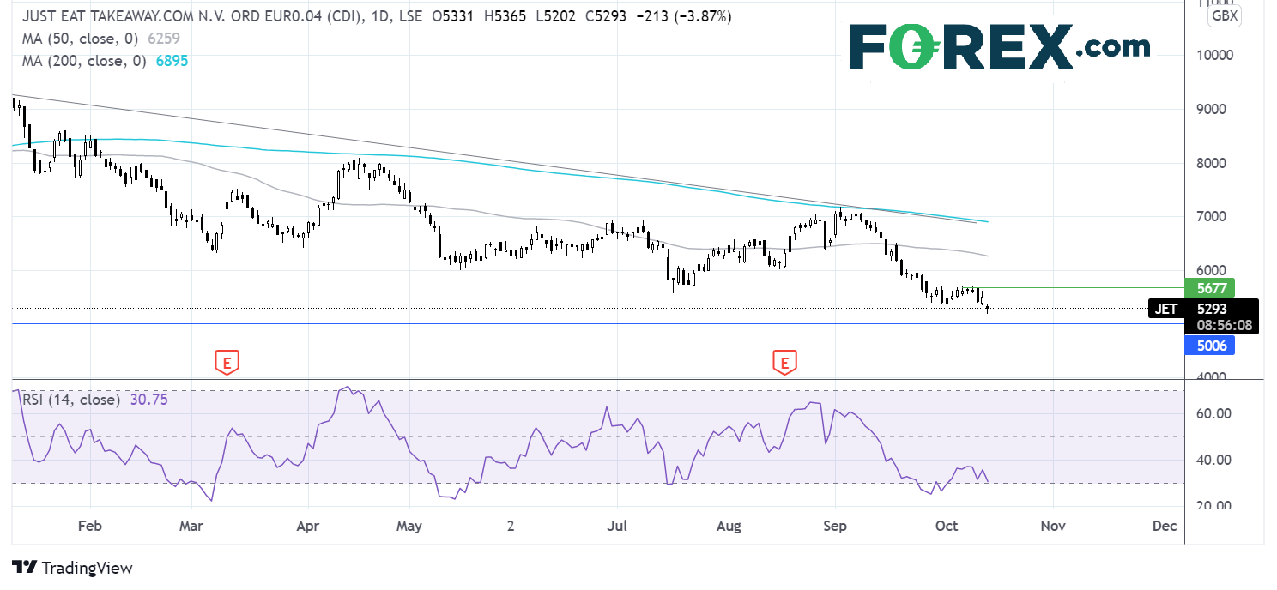Open the TradingView logo link

tap(73, 568)
